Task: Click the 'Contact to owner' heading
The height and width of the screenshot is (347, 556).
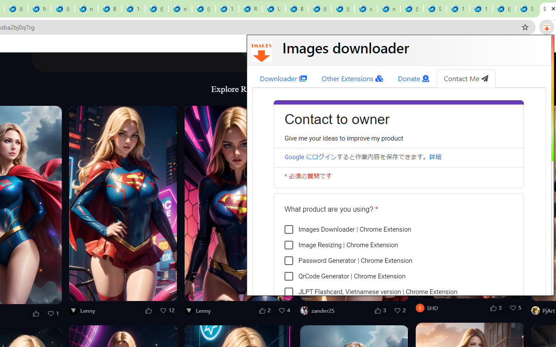Action: tap(337, 119)
